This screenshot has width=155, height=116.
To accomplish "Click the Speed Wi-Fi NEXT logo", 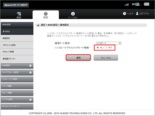I will coord(16,5).
